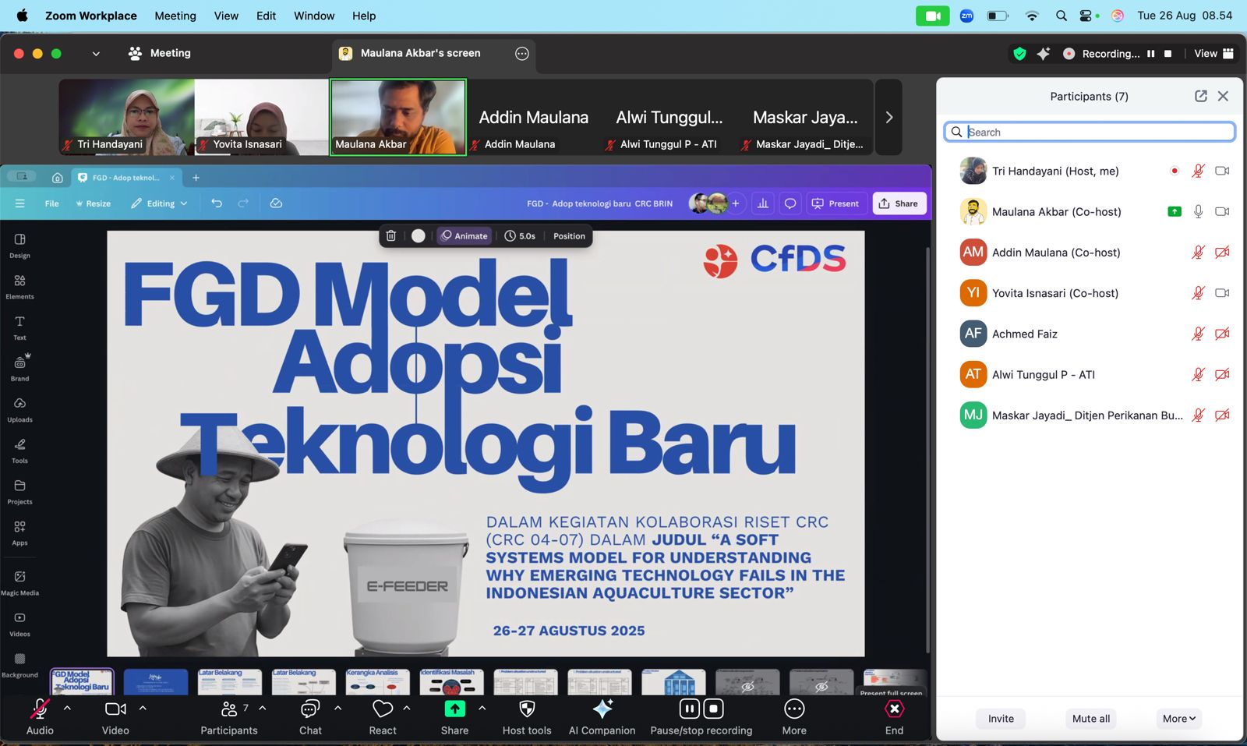Expand share options caret
The height and width of the screenshot is (746, 1247).
pyautogui.click(x=482, y=709)
